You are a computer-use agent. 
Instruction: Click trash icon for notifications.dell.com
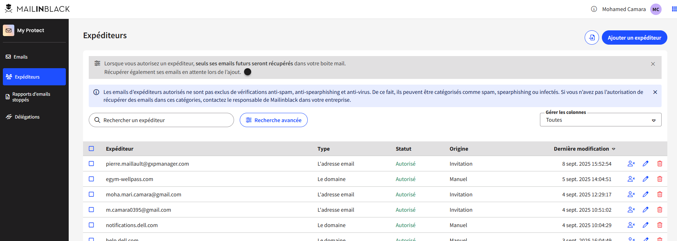(659, 225)
